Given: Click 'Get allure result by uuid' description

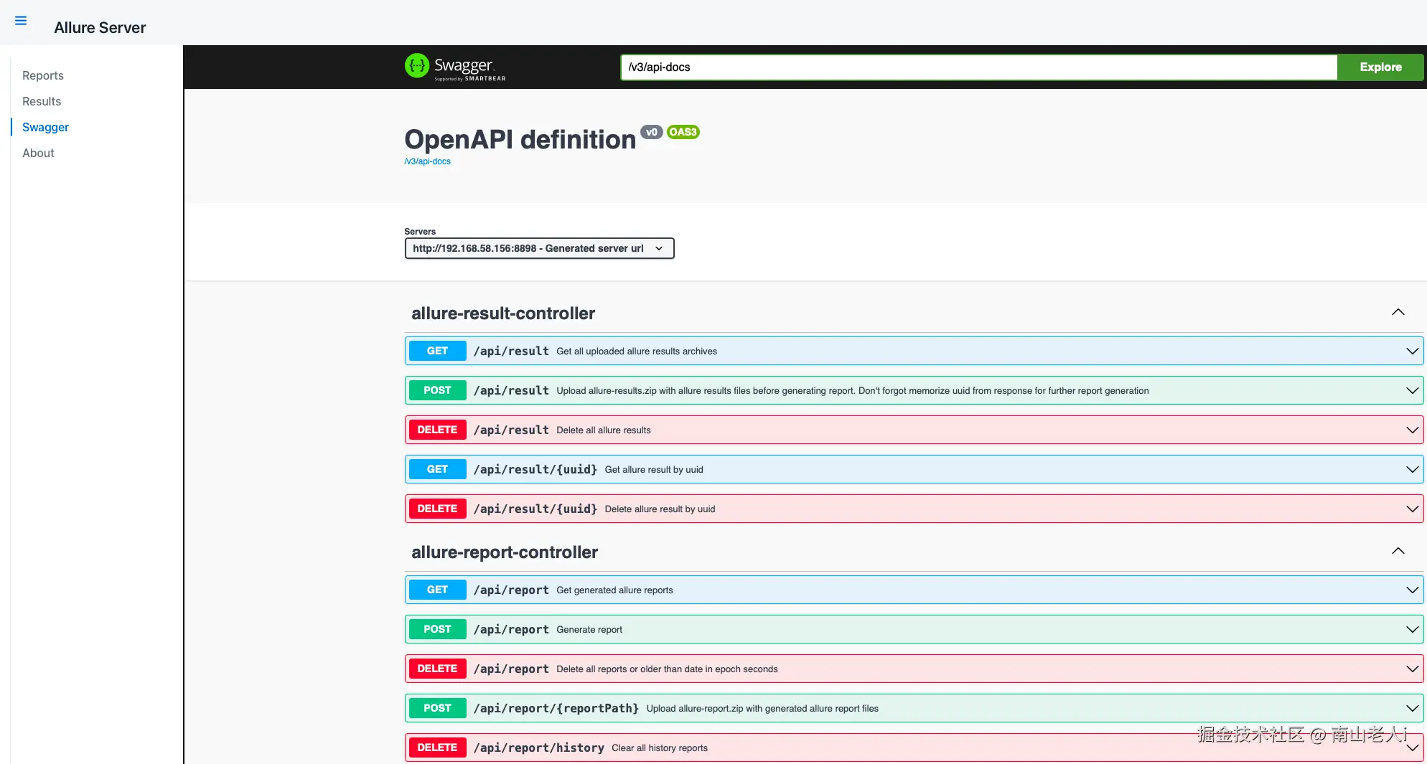Looking at the screenshot, I should pyautogui.click(x=654, y=470).
